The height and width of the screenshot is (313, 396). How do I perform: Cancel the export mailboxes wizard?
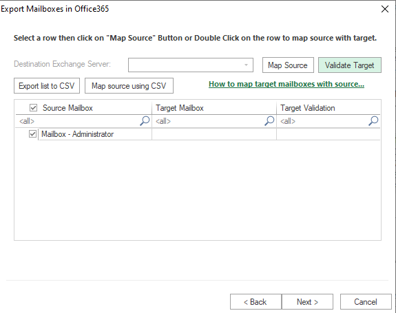366,302
